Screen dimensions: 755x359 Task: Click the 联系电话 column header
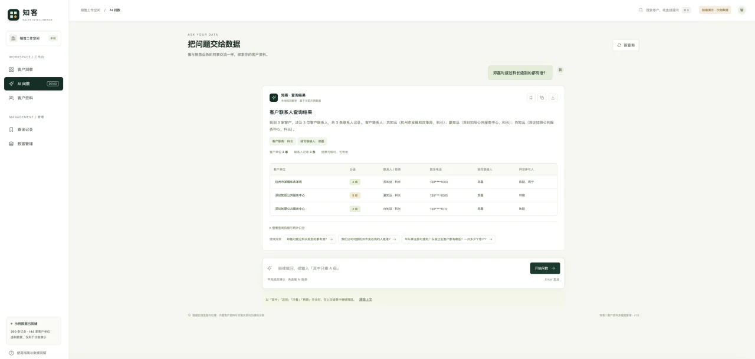point(435,169)
